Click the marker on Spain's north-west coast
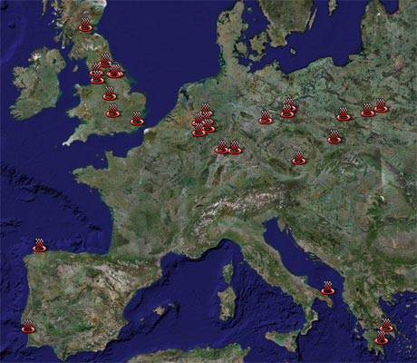Viewport: 417px width, 363px height. (x=39, y=245)
